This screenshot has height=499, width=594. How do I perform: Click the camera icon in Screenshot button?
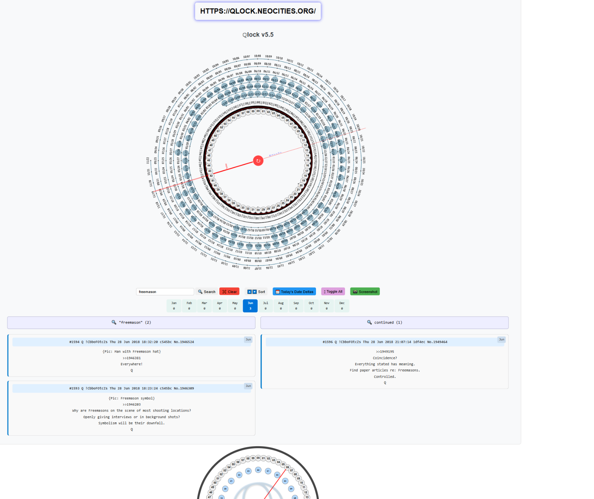(x=355, y=292)
